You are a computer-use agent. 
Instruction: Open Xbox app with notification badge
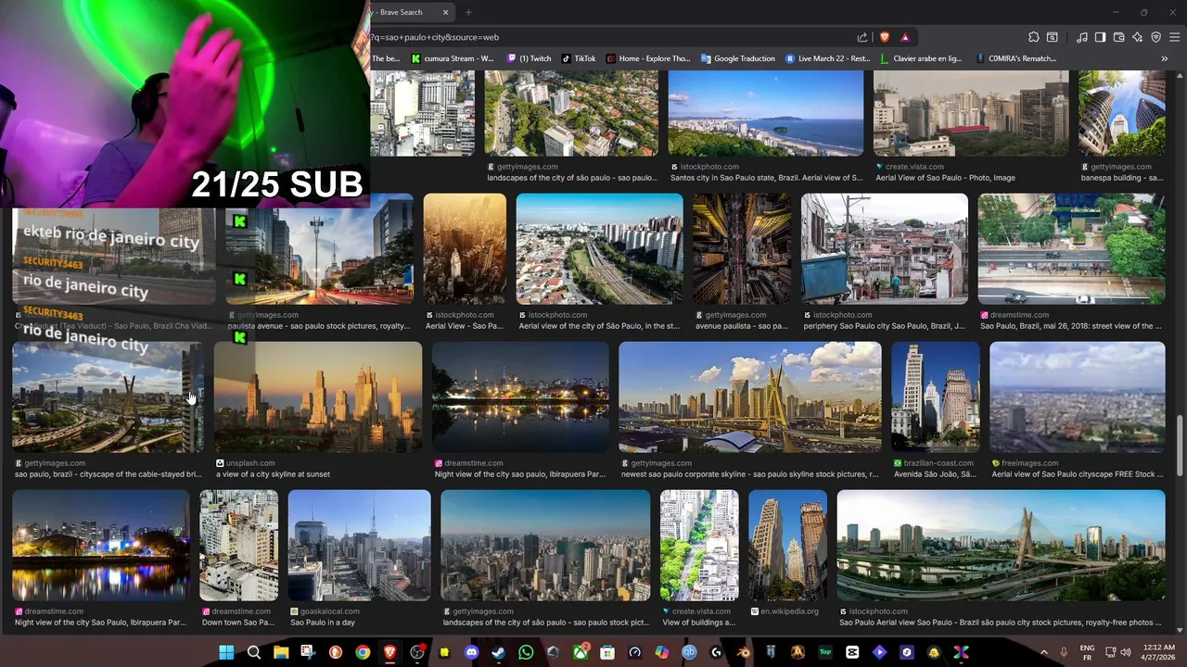point(581,652)
